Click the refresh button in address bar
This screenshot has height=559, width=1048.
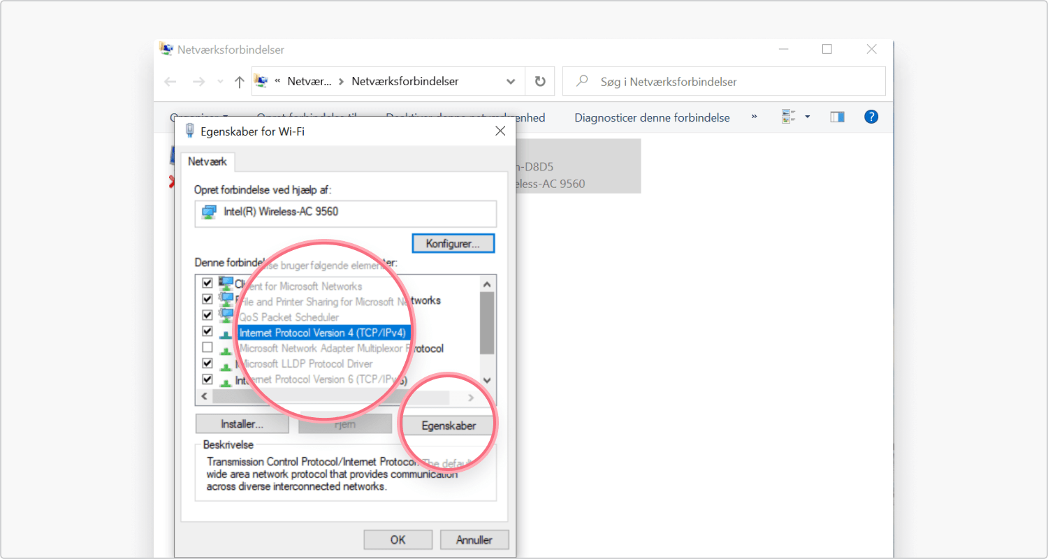tap(539, 81)
